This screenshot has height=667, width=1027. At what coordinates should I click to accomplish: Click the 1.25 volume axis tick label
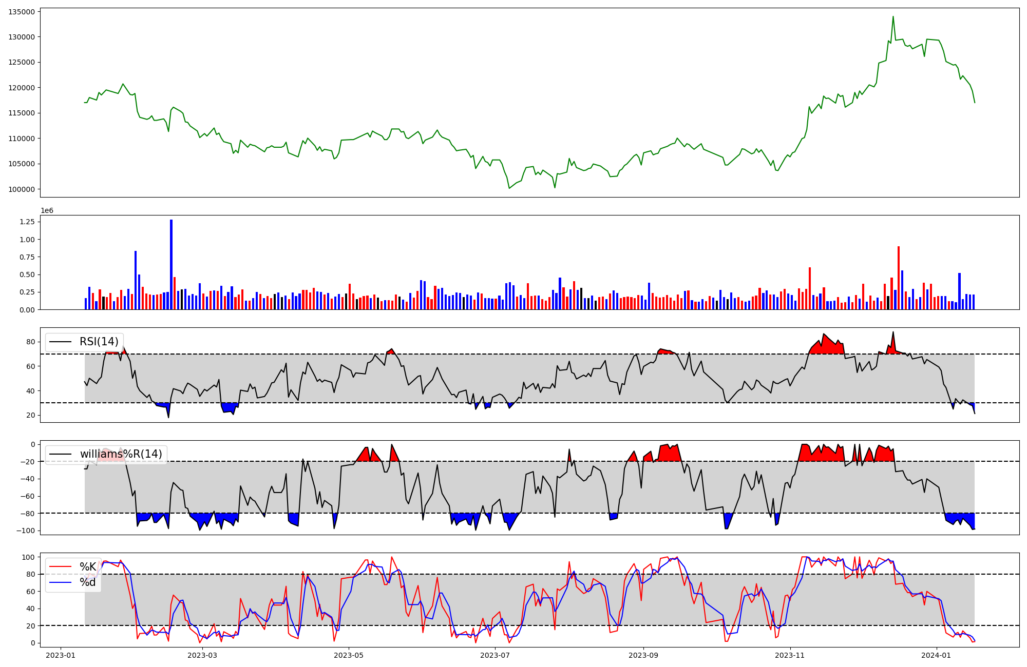click(x=27, y=222)
